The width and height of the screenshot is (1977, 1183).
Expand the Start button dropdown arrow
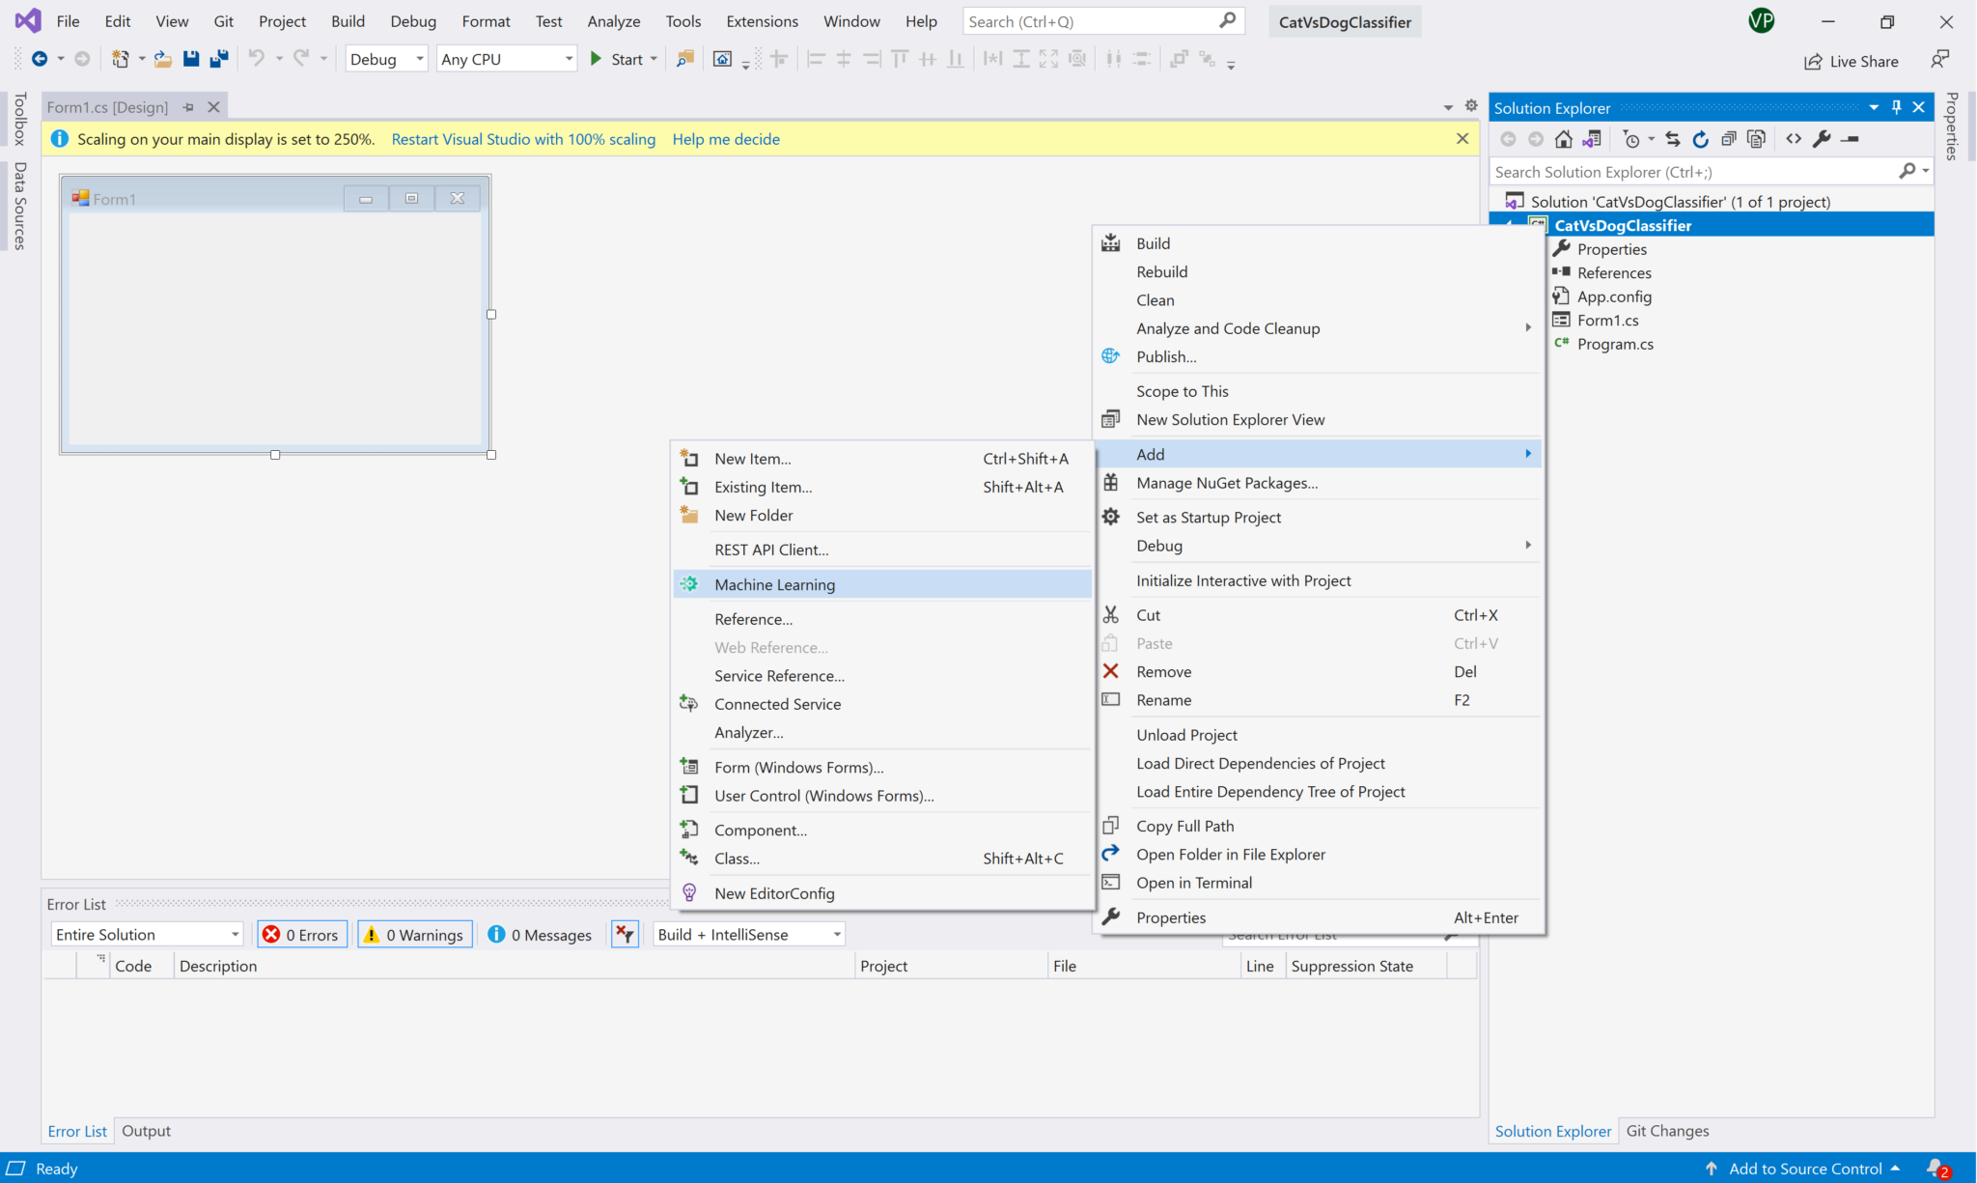pos(654,59)
